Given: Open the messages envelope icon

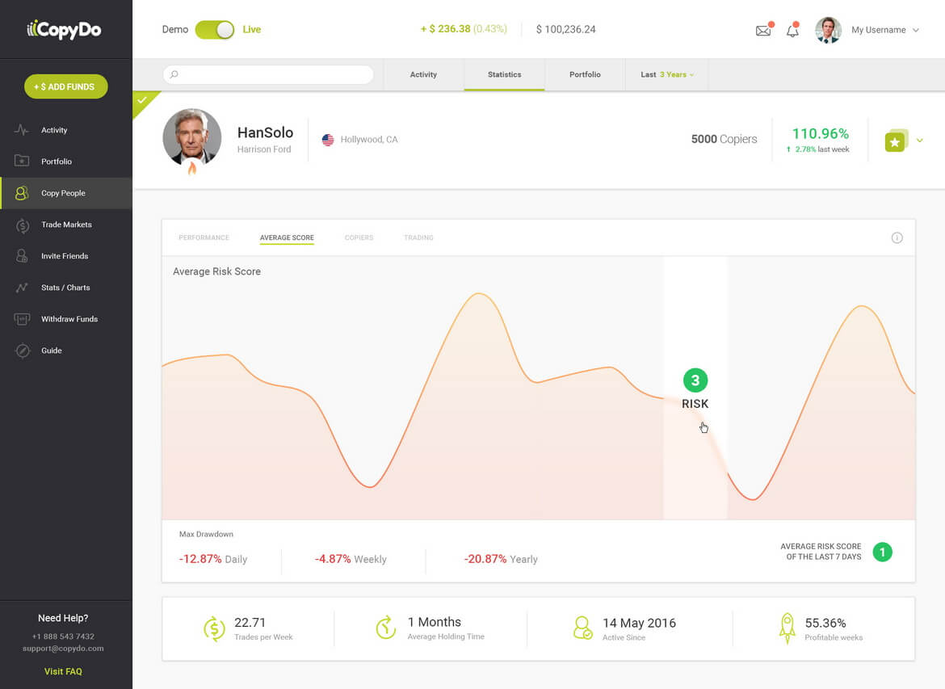Looking at the screenshot, I should click(764, 30).
